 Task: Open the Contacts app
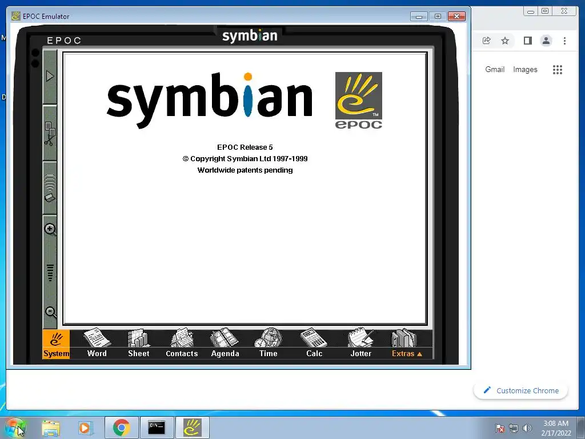click(182, 344)
